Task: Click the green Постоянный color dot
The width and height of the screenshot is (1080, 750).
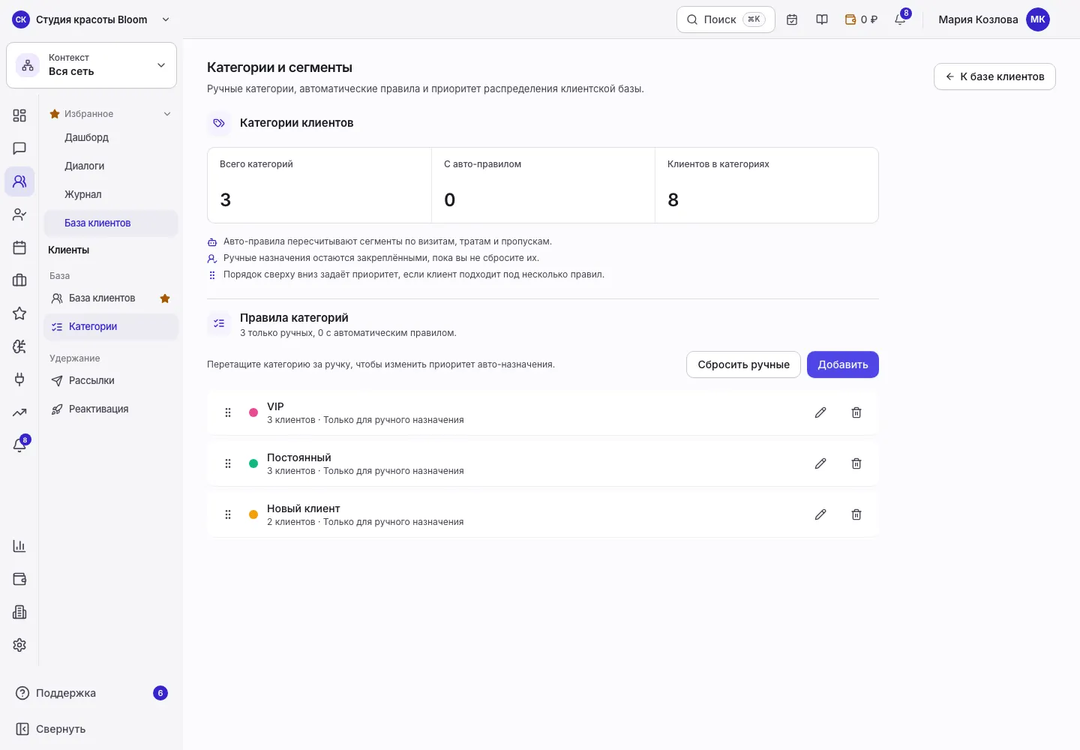Action: pyautogui.click(x=253, y=463)
